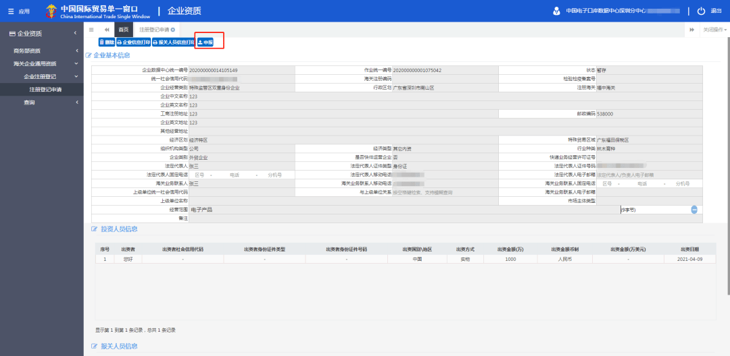Click the 删除 trash button

coord(107,42)
